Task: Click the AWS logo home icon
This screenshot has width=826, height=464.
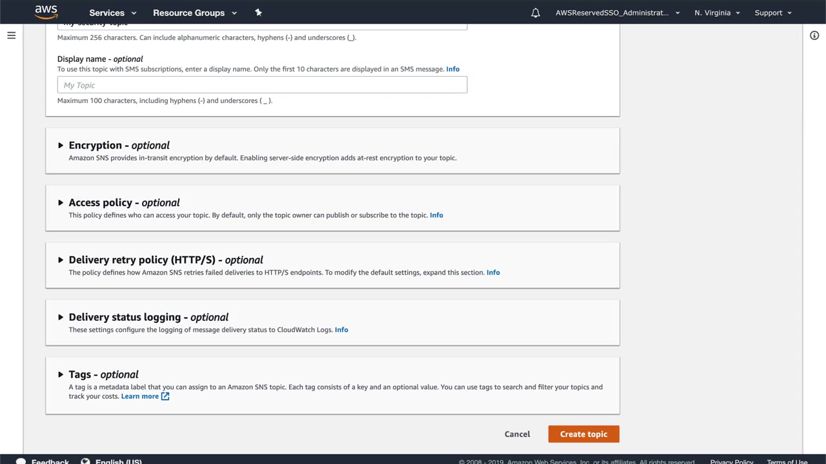Action: (x=46, y=12)
